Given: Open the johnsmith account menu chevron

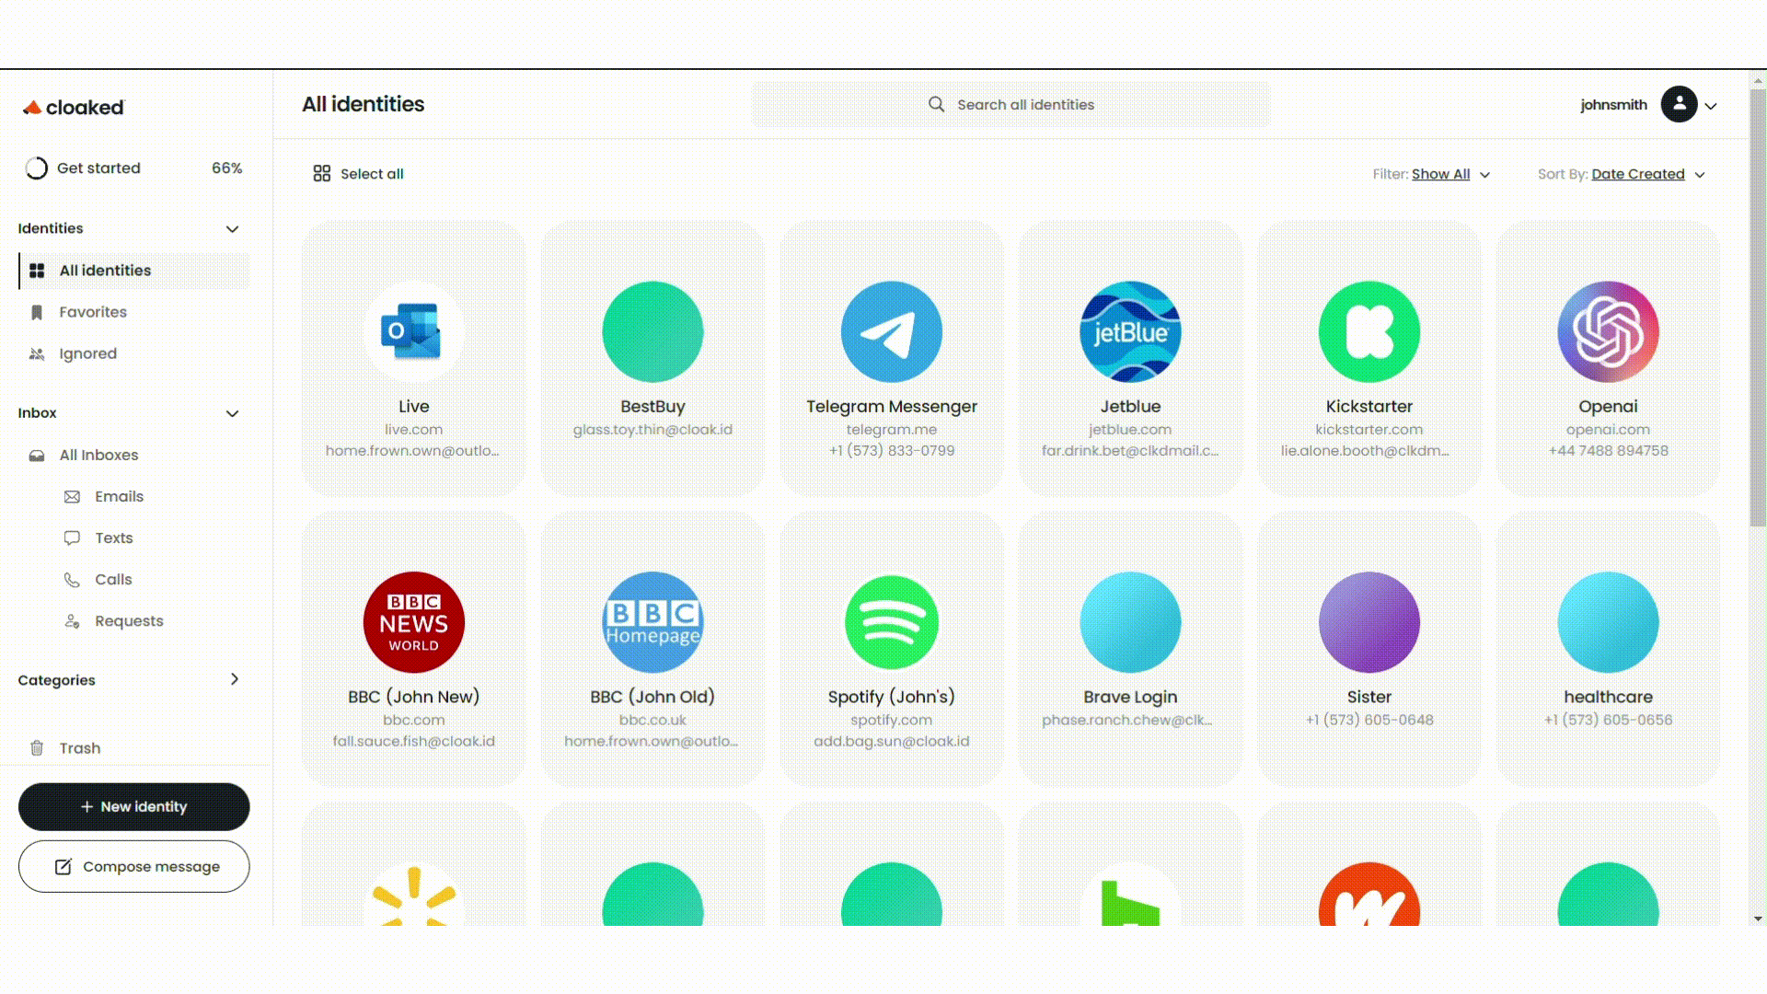Looking at the screenshot, I should [1711, 106].
